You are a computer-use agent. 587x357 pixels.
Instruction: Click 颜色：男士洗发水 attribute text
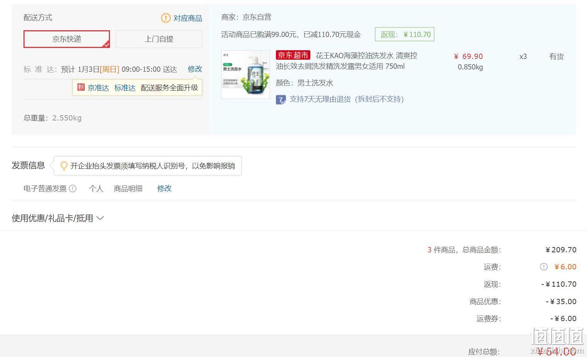pos(304,83)
